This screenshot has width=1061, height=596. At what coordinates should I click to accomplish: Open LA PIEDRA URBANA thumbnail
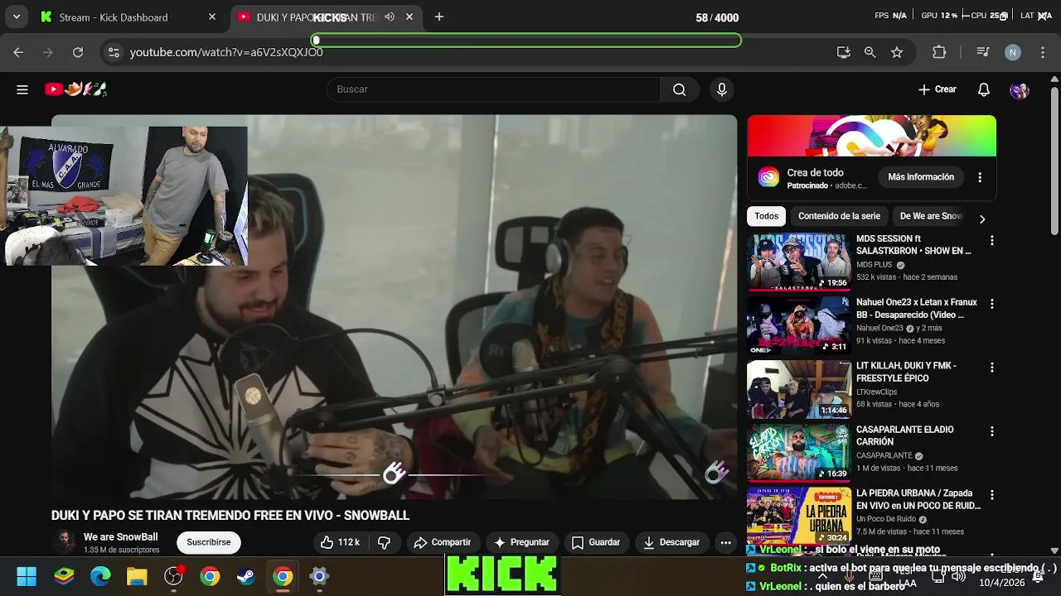(x=798, y=516)
